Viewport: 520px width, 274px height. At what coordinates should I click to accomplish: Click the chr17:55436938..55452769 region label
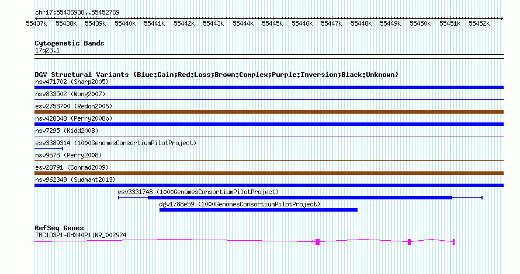click(77, 12)
